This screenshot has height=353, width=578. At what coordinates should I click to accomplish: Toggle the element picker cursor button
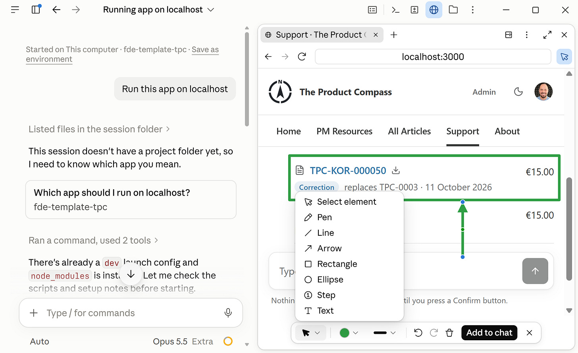tap(565, 57)
